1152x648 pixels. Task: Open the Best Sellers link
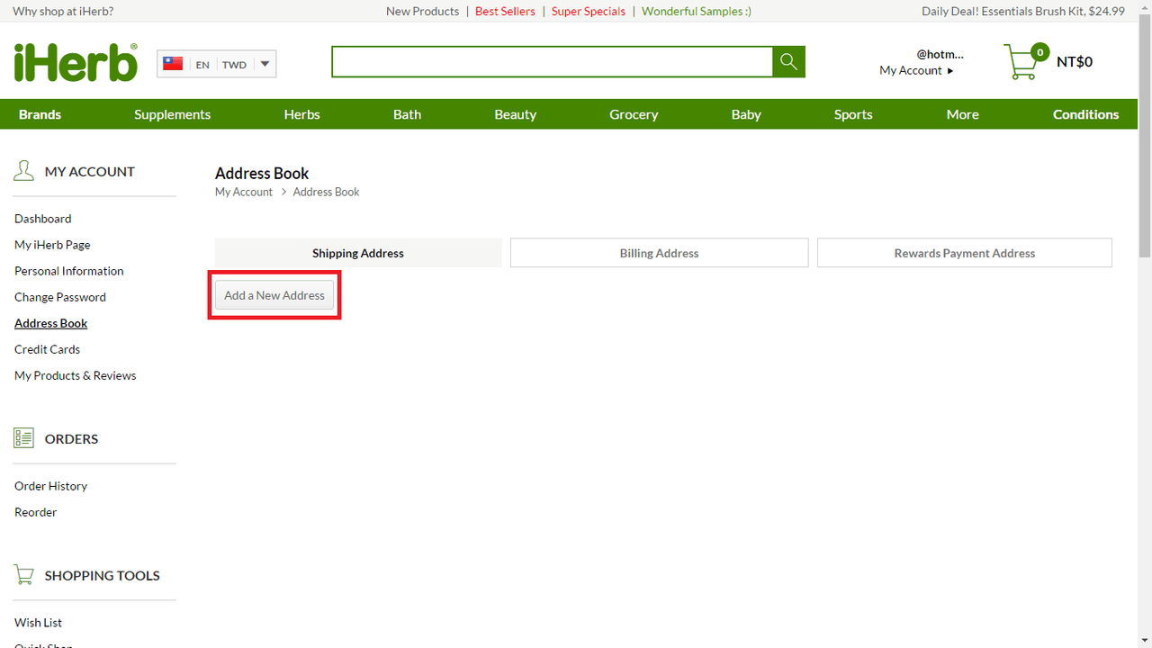(x=505, y=12)
